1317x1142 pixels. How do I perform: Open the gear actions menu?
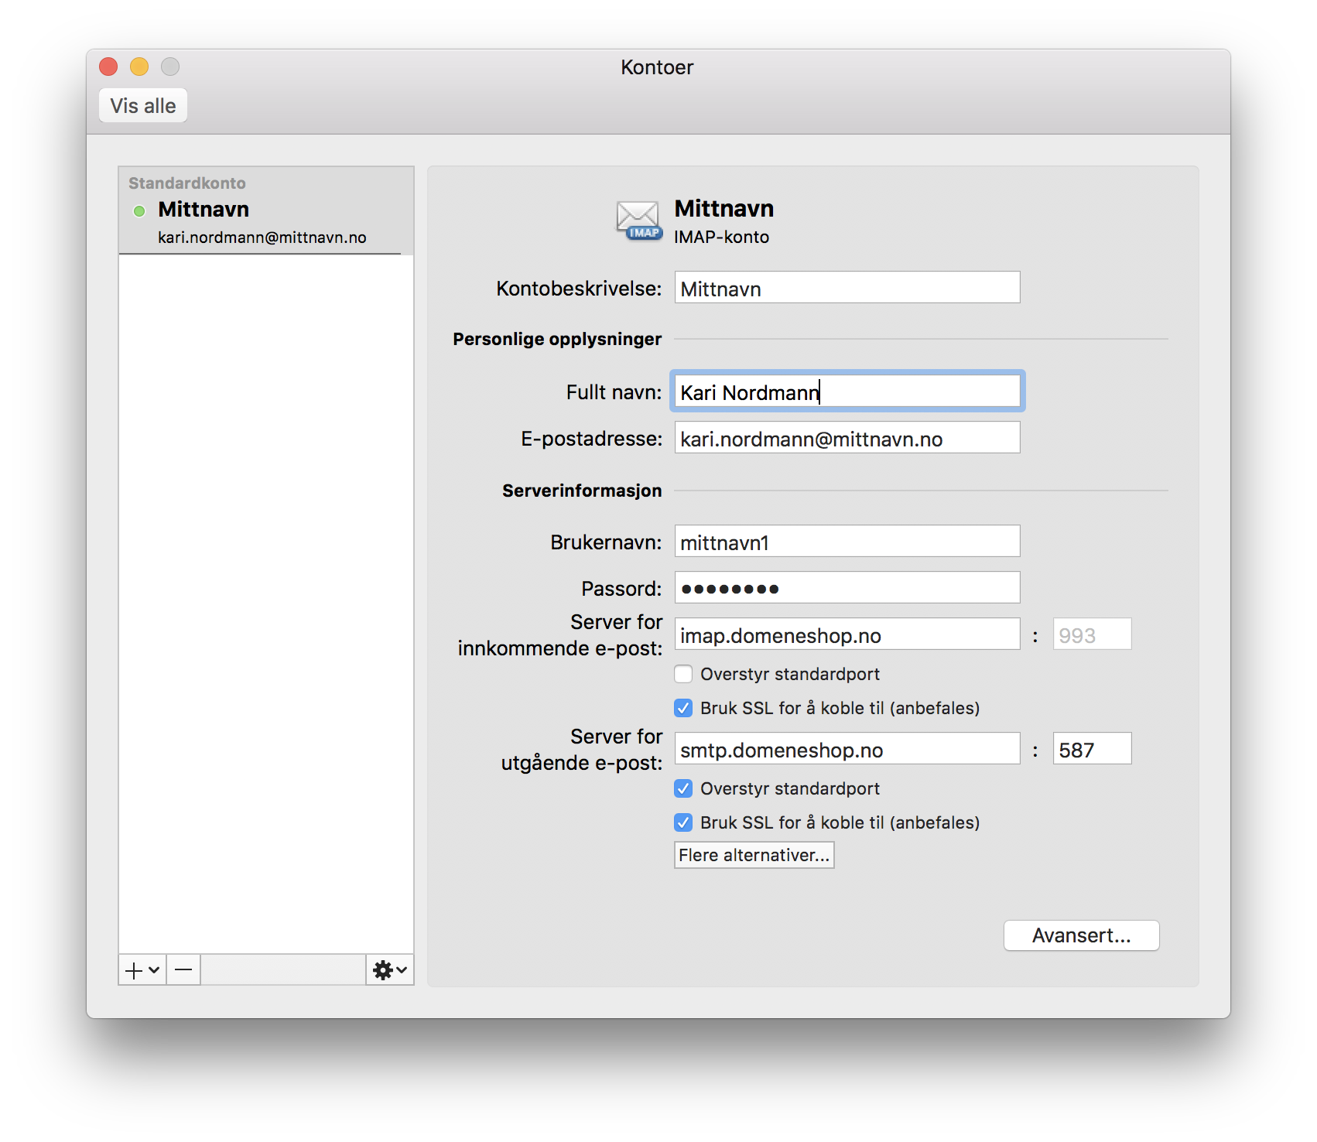pos(389,969)
